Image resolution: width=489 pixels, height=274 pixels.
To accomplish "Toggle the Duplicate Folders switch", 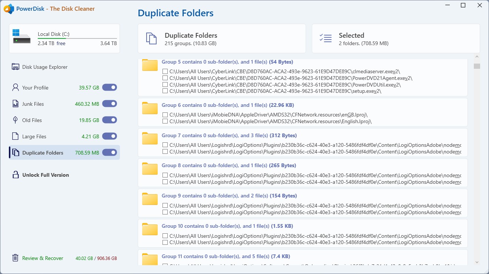I will 110,152.
